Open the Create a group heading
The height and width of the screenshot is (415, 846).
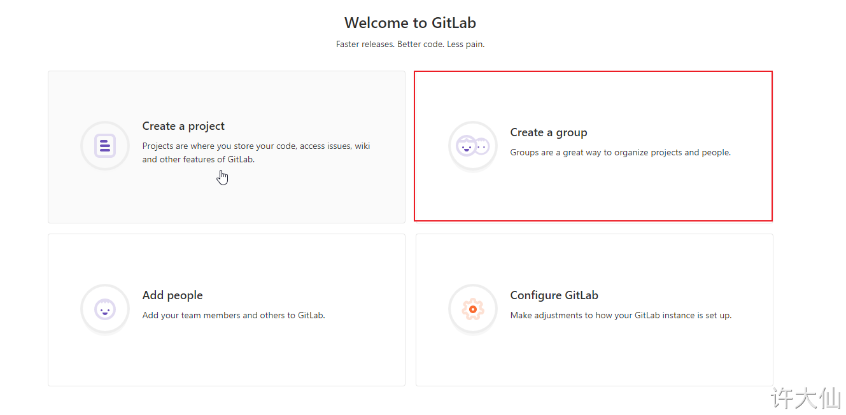tap(549, 132)
